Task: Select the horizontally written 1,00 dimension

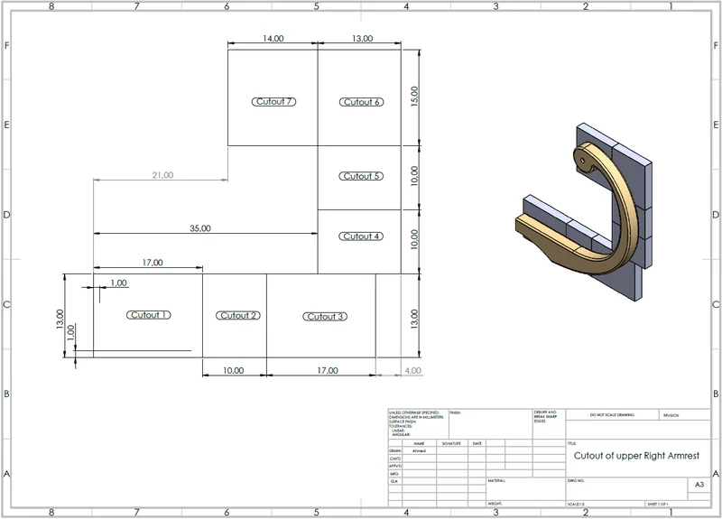Action: [119, 283]
